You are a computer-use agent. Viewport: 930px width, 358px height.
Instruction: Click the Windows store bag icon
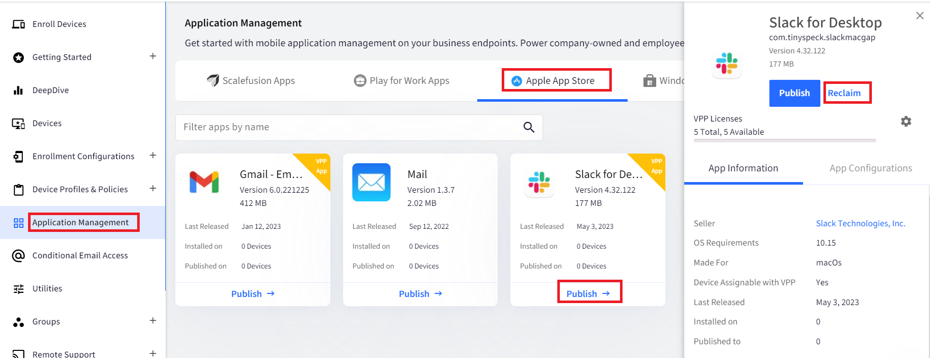[650, 81]
